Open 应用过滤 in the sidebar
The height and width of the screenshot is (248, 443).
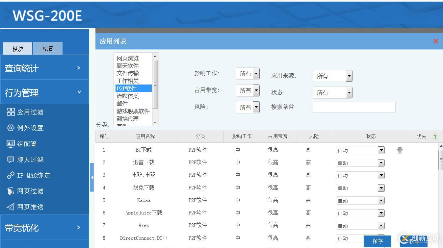coord(25,112)
